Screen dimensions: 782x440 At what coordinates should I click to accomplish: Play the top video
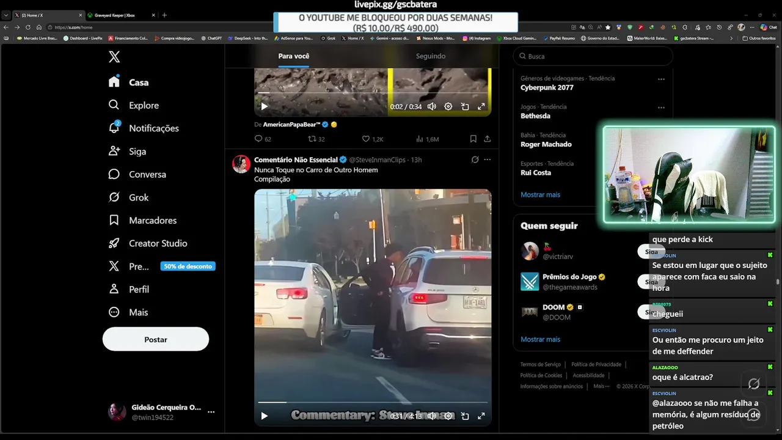(x=265, y=106)
